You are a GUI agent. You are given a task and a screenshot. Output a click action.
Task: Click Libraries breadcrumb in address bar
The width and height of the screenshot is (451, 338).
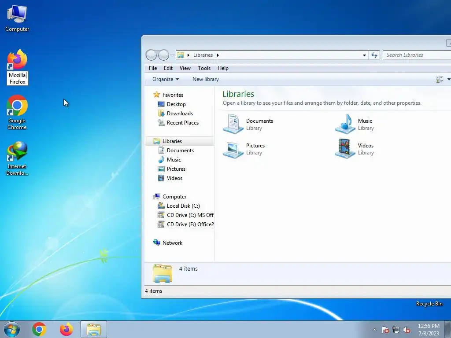(x=203, y=55)
